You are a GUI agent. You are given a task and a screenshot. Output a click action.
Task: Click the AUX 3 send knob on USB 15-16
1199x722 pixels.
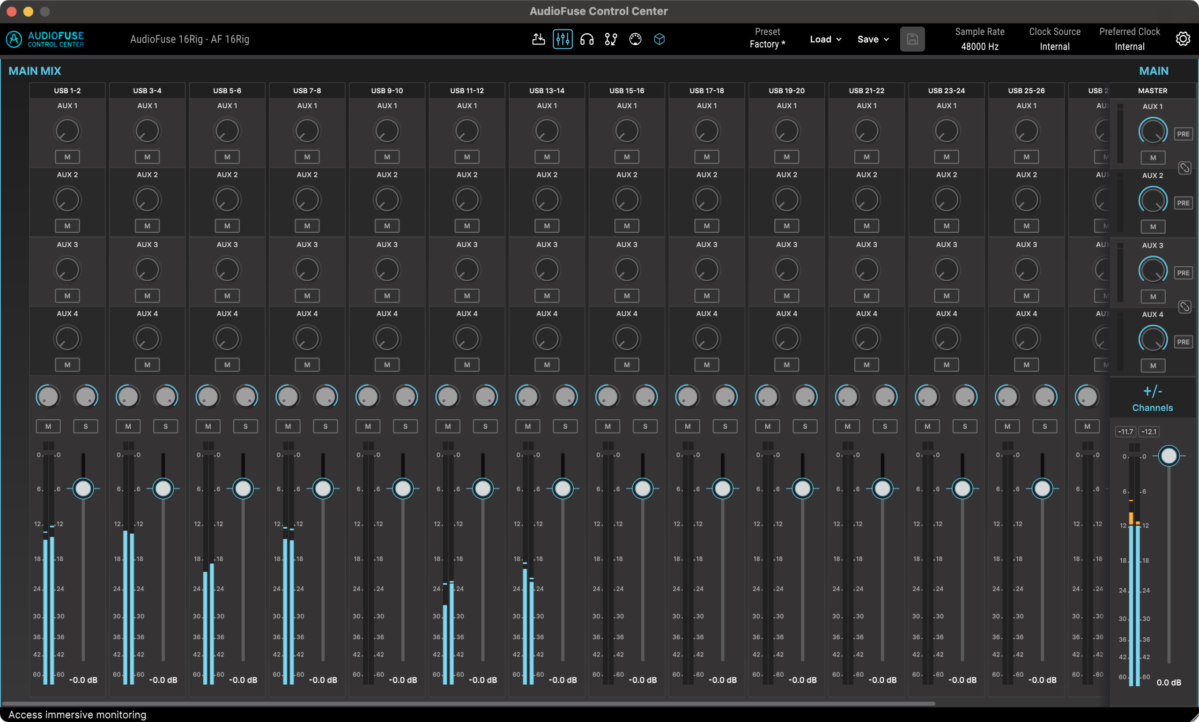point(627,270)
